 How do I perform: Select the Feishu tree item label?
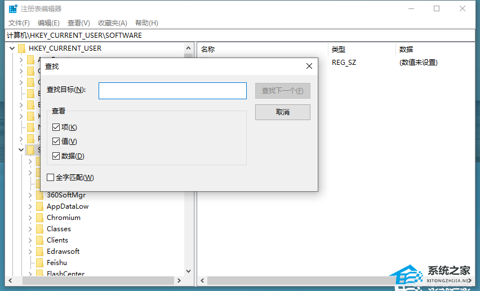(57, 263)
